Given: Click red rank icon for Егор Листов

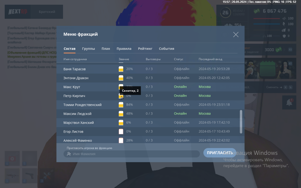Looking at the screenshot, I should [121, 131].
